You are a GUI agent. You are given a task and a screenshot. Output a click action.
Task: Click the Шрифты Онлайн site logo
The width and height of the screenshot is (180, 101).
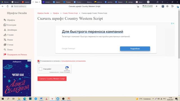[17, 13]
